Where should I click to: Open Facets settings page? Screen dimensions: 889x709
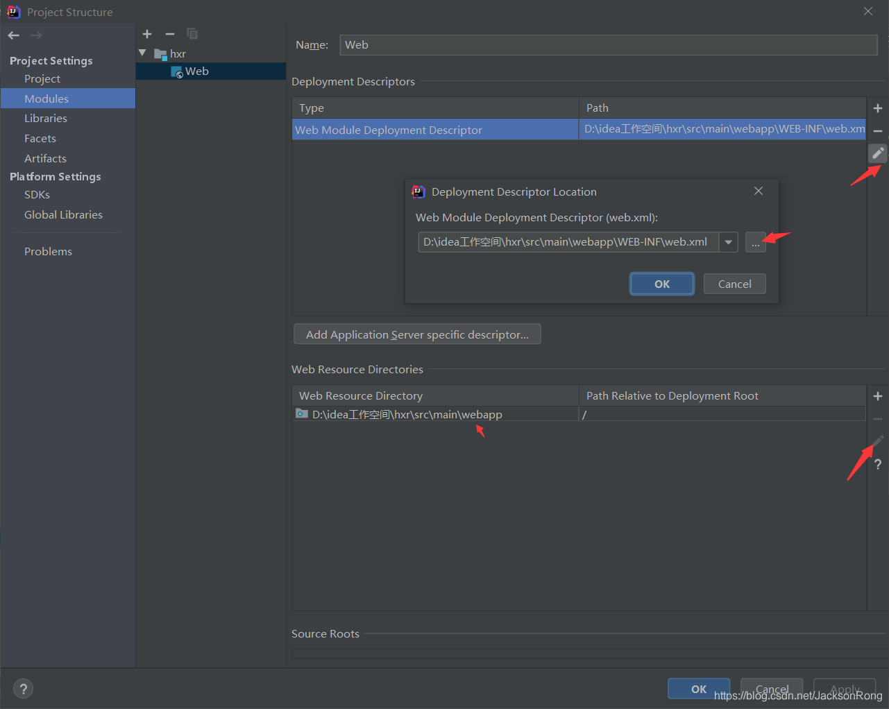[40, 139]
